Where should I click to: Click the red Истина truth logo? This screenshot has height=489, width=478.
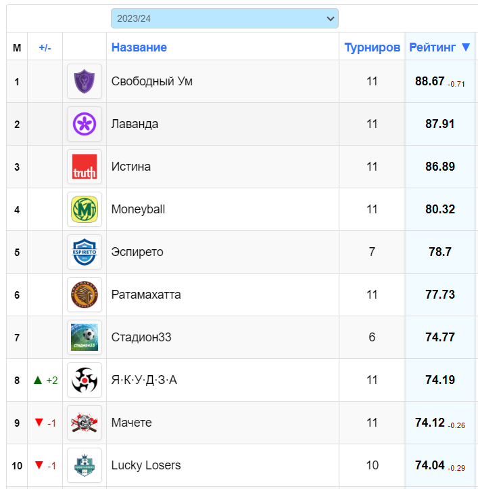click(x=85, y=167)
